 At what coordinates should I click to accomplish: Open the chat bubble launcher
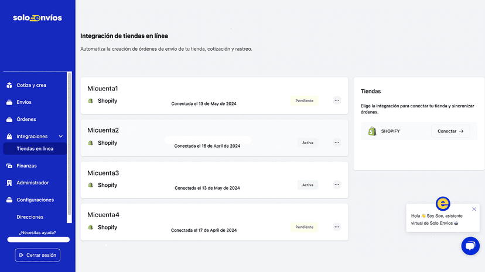[x=470, y=246]
